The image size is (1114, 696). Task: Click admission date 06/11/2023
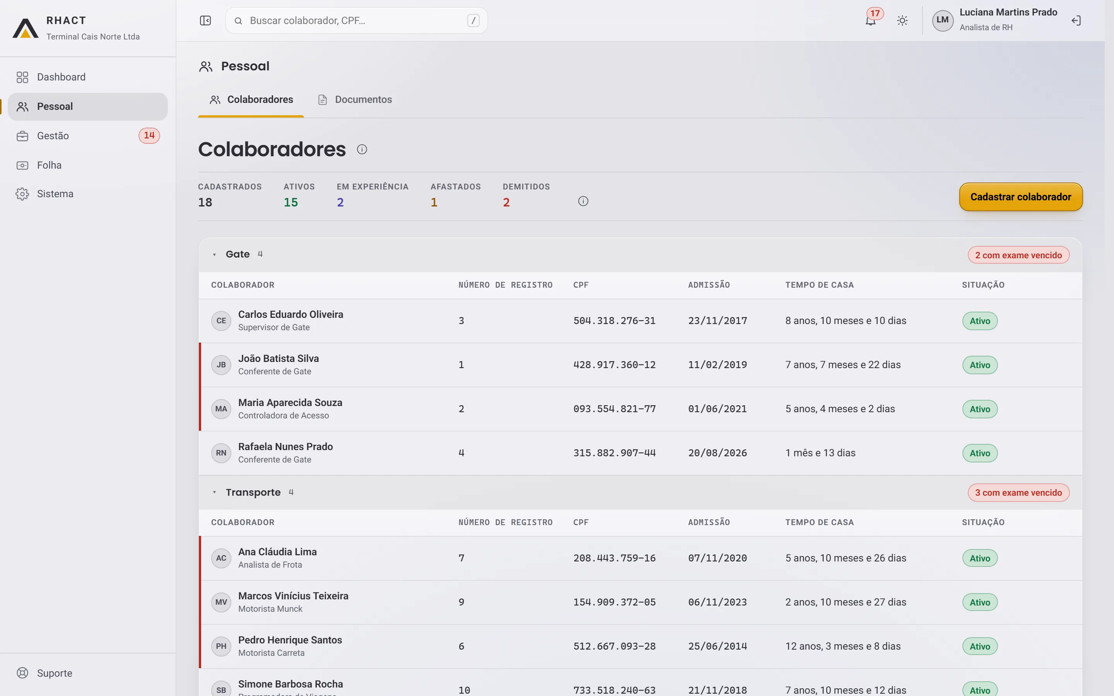point(717,602)
